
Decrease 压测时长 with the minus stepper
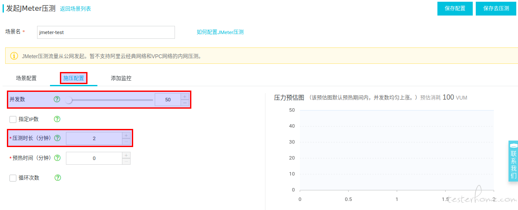[126, 141]
